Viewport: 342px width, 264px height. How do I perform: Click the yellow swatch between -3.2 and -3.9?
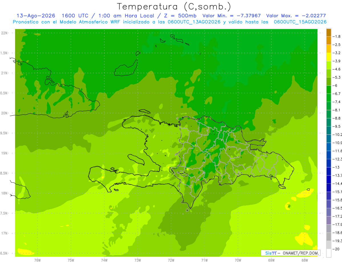coord(329,57)
